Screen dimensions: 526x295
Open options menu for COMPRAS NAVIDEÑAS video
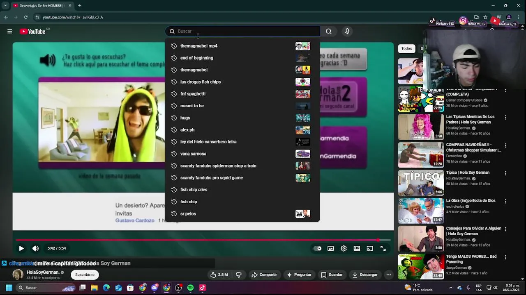click(x=506, y=145)
